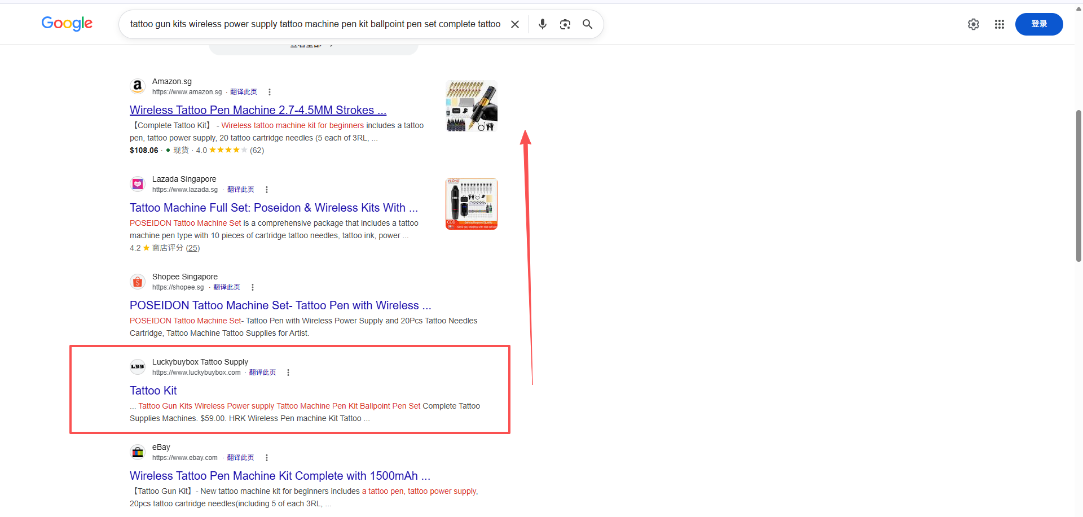This screenshot has width=1083, height=517.
Task: Click the Google logo
Action: click(67, 24)
